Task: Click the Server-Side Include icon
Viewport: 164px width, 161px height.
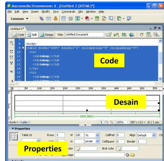Action: [x=104, y=18]
